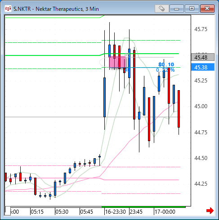Viewport: 219px width, 220px height.
Task: Click the $0.10 measurement label
Action: (x=166, y=64)
